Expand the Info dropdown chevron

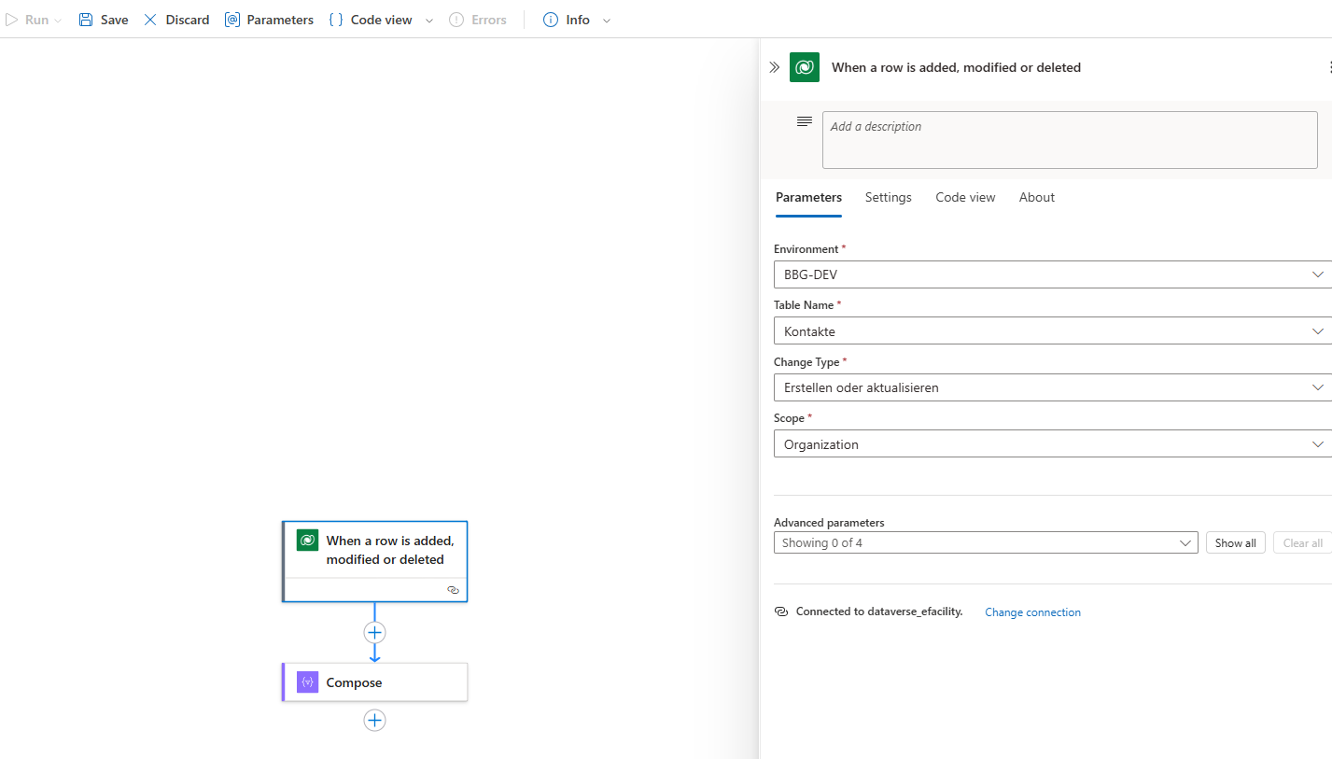[607, 21]
